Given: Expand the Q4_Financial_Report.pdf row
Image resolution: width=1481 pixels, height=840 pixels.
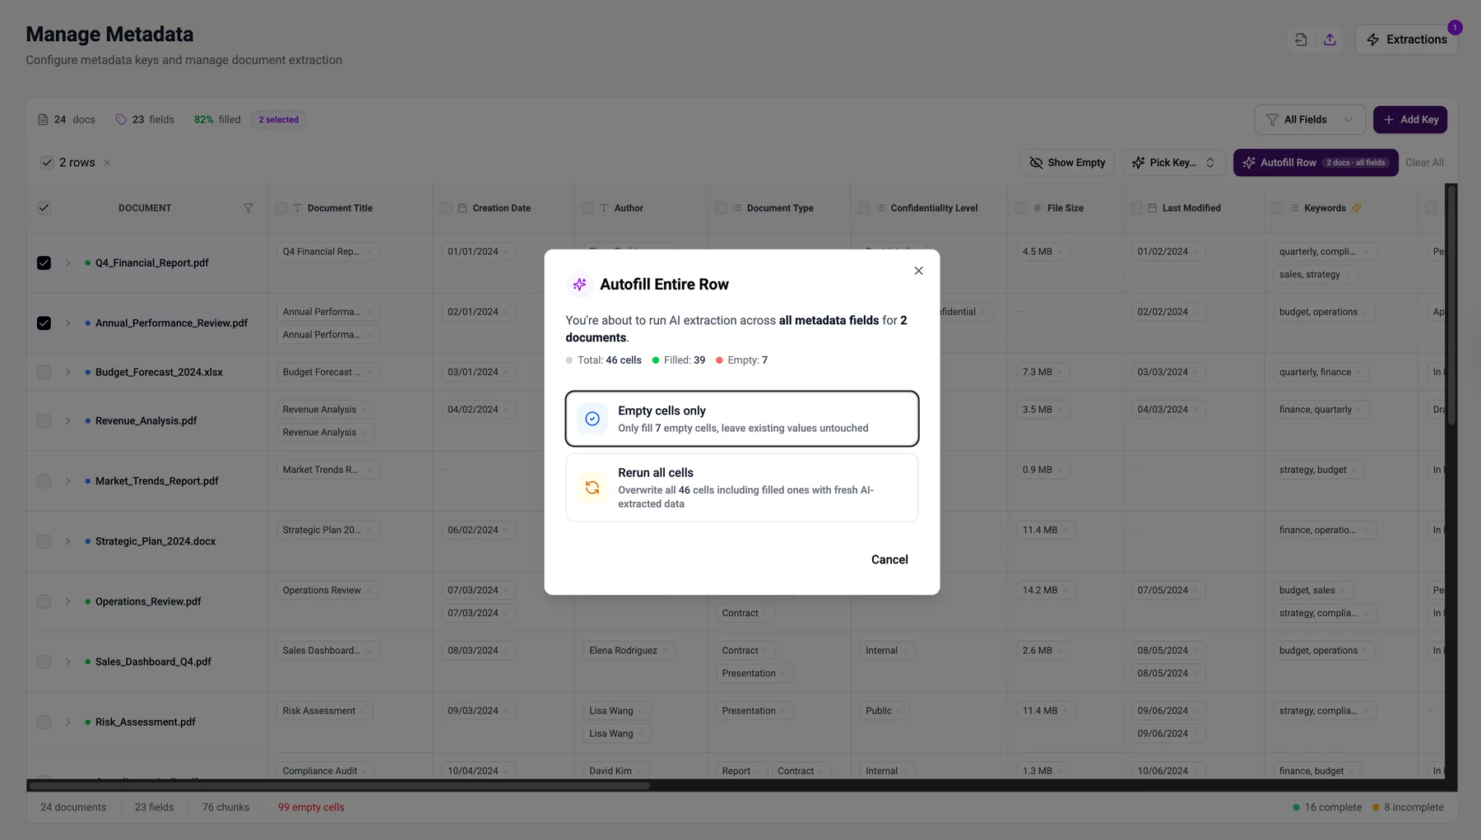Looking at the screenshot, I should pyautogui.click(x=67, y=263).
